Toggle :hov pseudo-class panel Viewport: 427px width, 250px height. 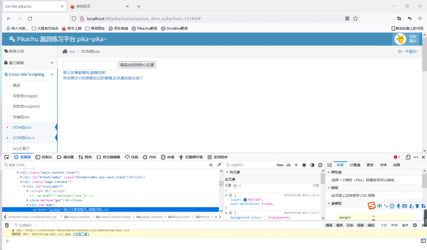pyautogui.click(x=279, y=165)
